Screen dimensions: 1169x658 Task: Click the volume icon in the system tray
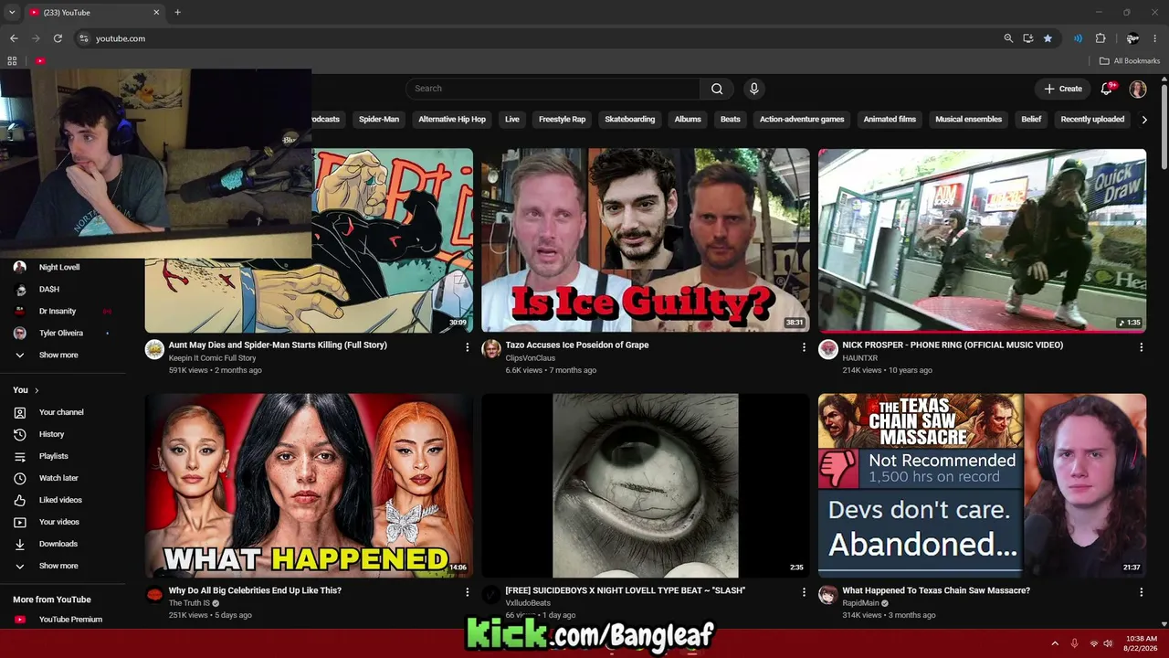coord(1108,643)
